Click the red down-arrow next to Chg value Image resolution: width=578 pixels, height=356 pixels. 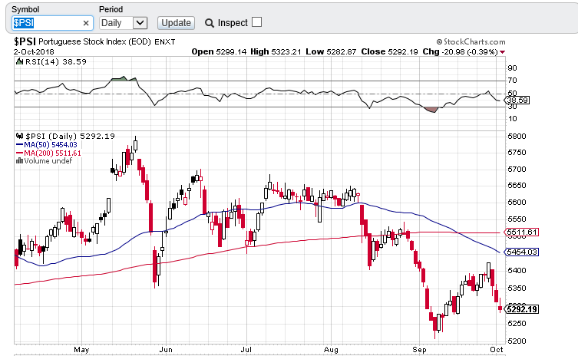503,52
